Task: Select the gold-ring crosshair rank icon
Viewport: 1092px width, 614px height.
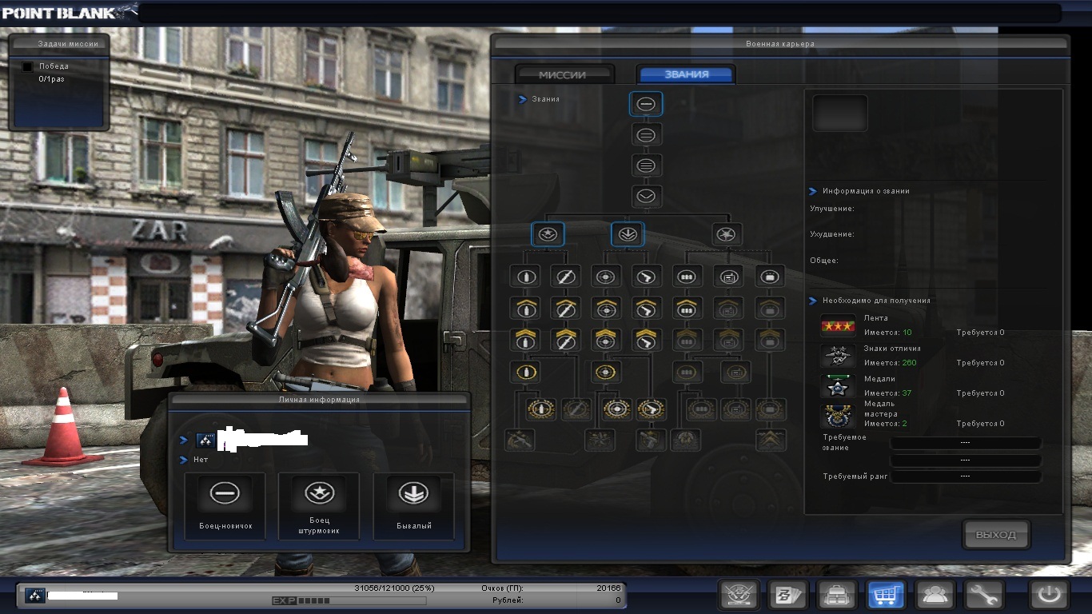Action: pos(606,372)
